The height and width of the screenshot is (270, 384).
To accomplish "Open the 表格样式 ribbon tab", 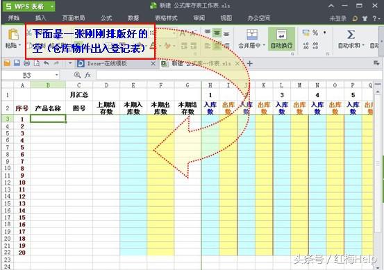I will 166,18.
